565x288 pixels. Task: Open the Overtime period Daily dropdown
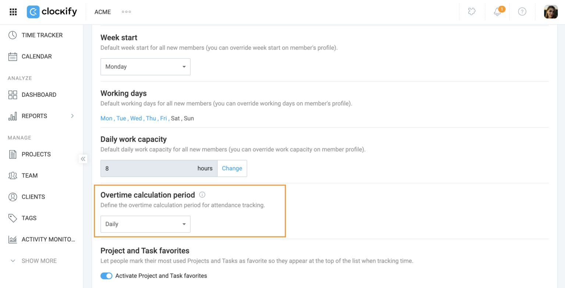coord(145,224)
